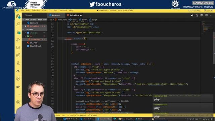Image resolution: width=215 pixels, height=121 pixels.
Task: Open the Source Control view
Action: [18, 32]
